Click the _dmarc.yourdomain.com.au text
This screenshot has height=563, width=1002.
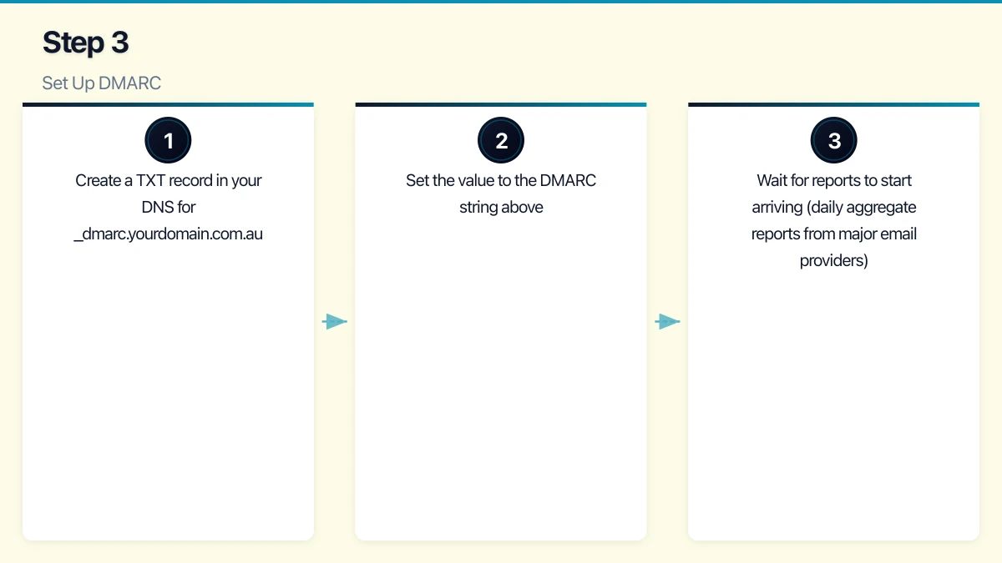point(168,234)
